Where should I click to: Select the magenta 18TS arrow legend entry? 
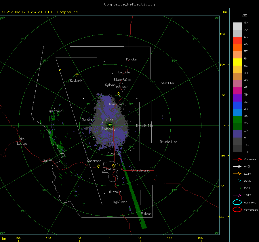237,195
